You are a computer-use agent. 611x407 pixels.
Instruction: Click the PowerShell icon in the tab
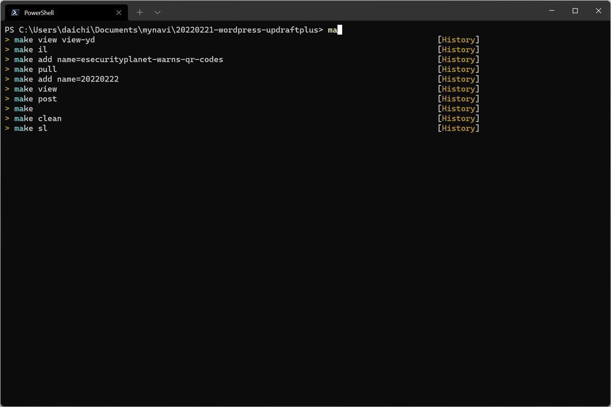(15, 13)
